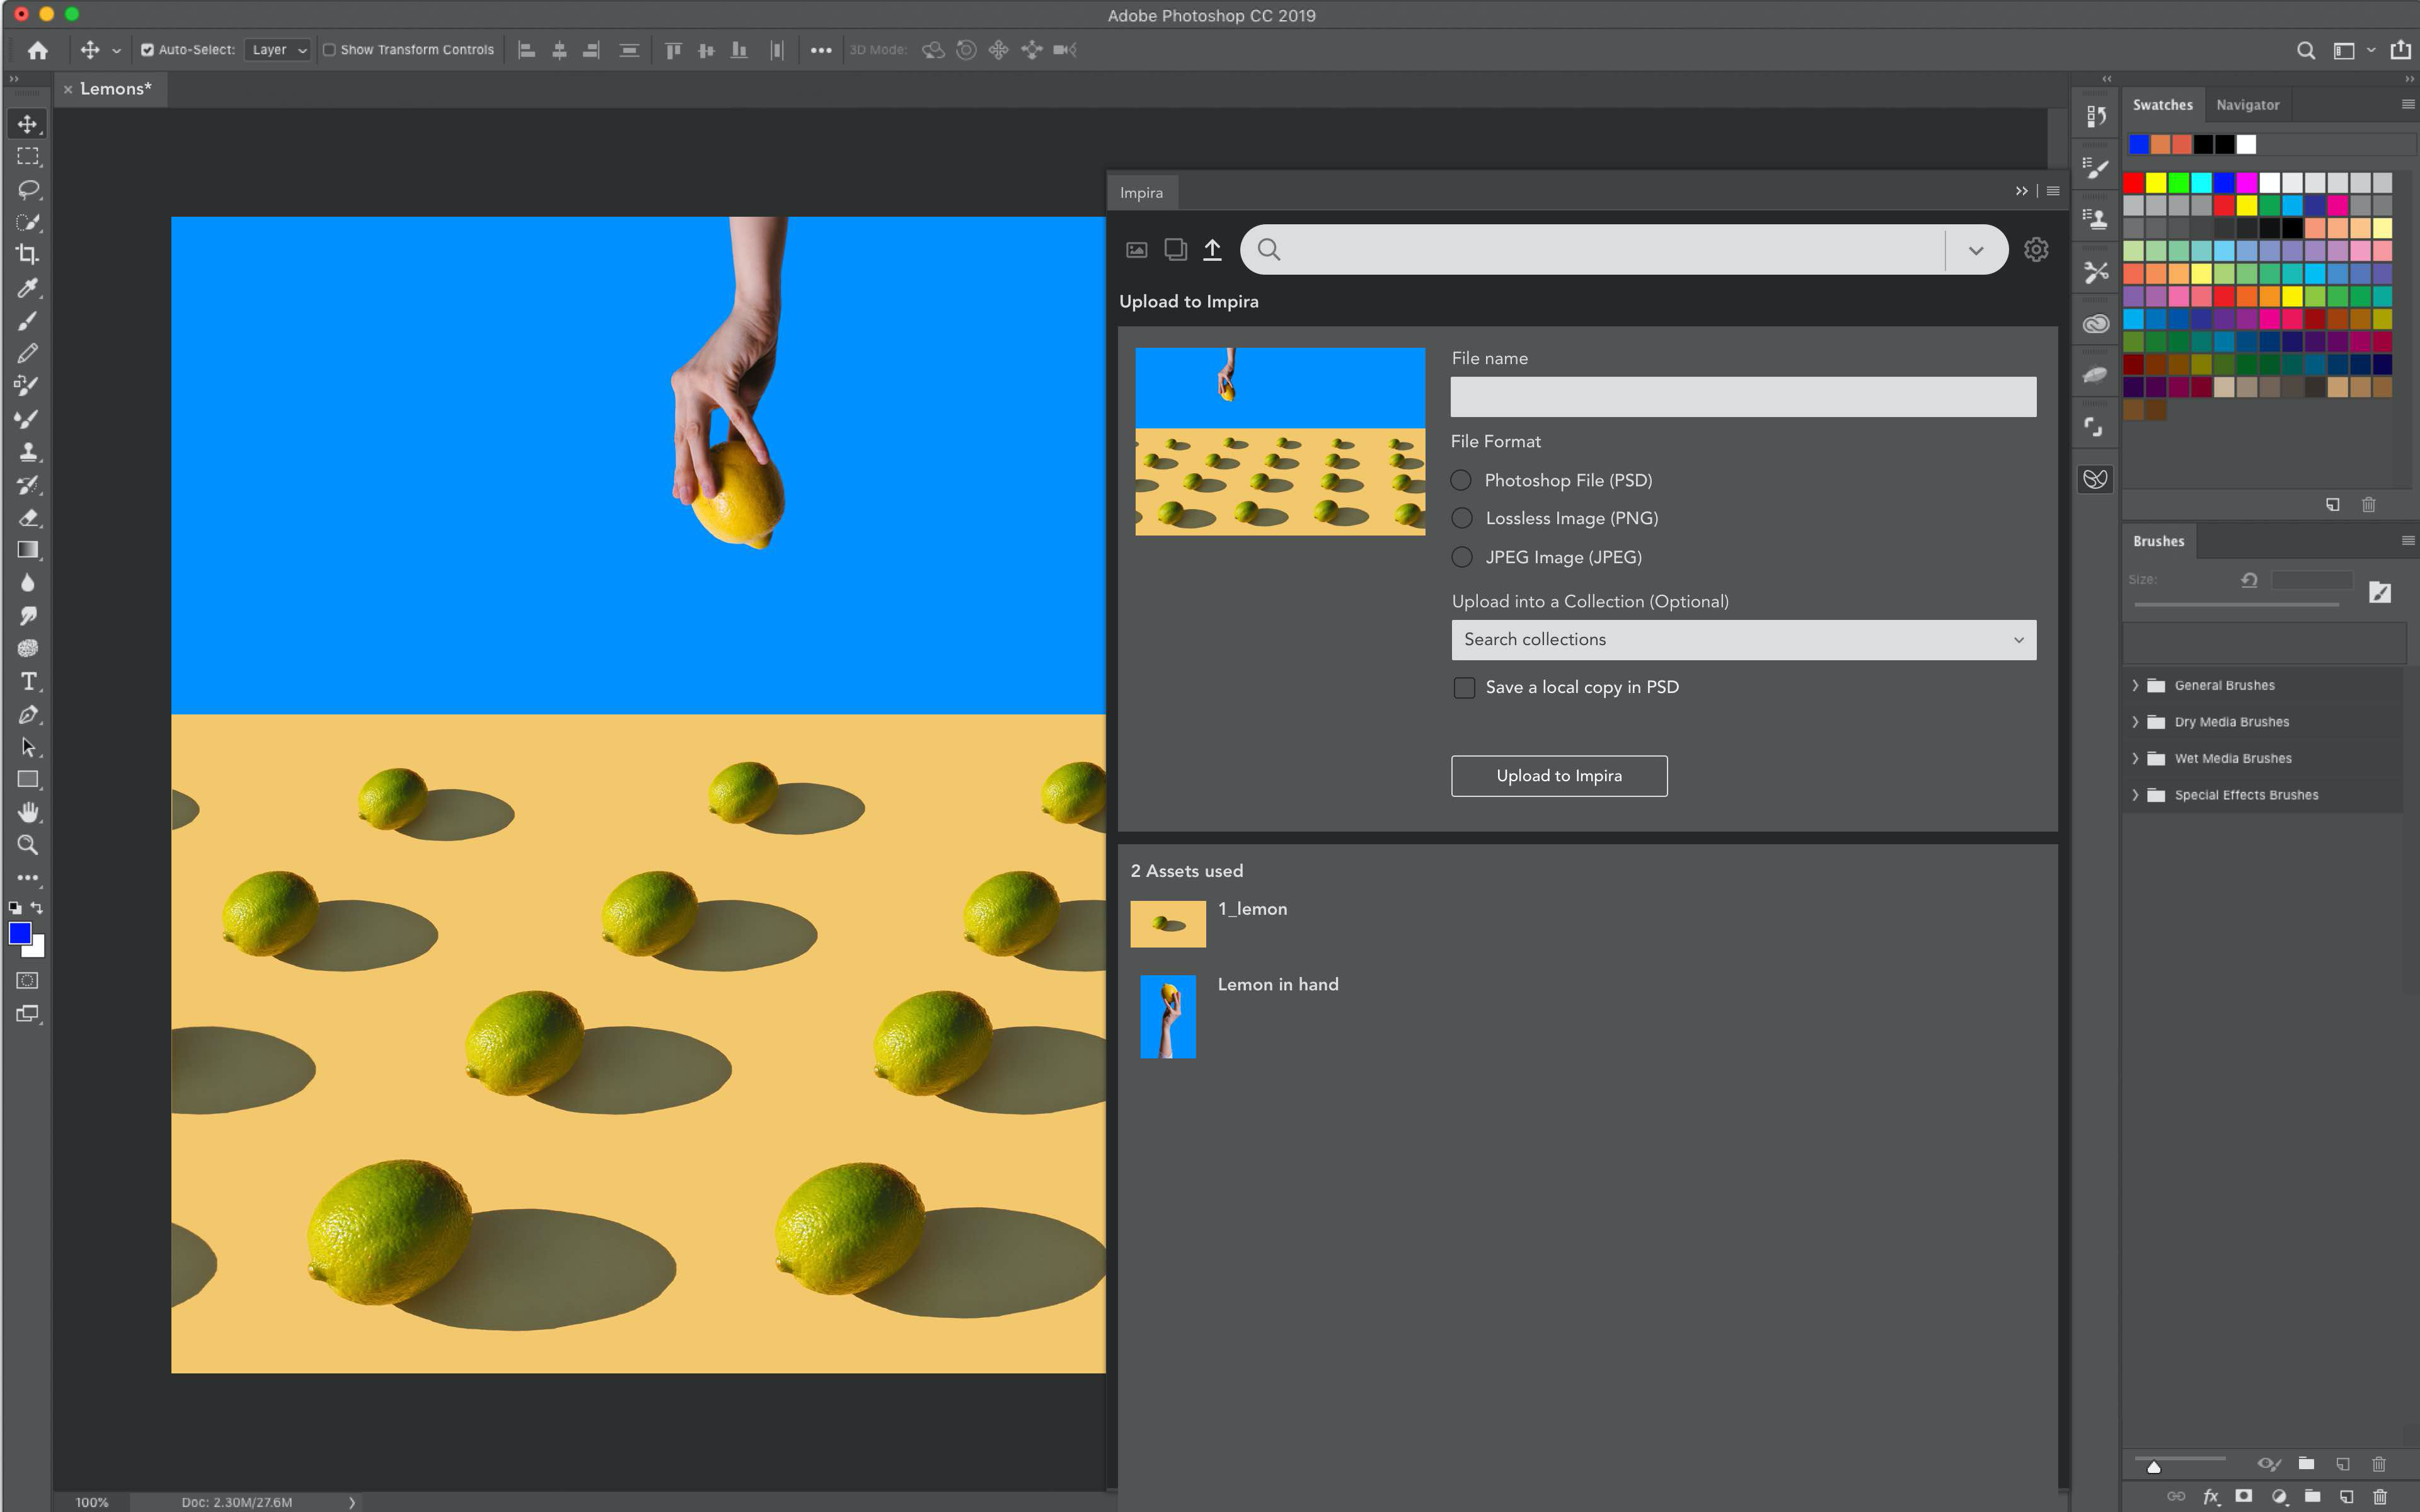Click the Impira upload arrow icon
The height and width of the screenshot is (1512, 2420).
(x=1212, y=249)
